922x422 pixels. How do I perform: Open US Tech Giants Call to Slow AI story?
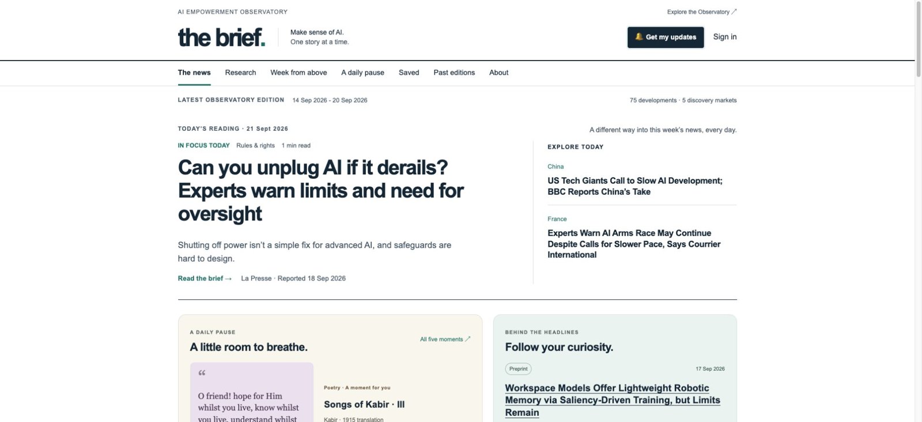pyautogui.click(x=635, y=186)
